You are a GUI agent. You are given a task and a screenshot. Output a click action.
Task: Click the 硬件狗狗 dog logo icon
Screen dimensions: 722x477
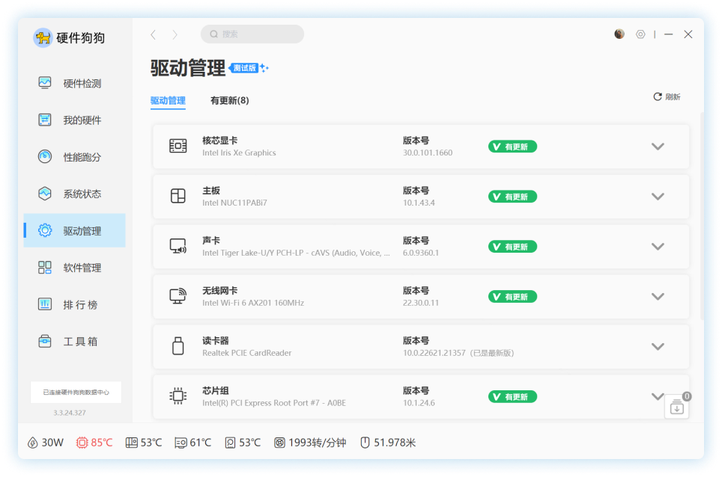43,37
